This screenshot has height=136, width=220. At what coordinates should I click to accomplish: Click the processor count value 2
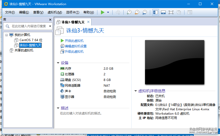pos(104,74)
